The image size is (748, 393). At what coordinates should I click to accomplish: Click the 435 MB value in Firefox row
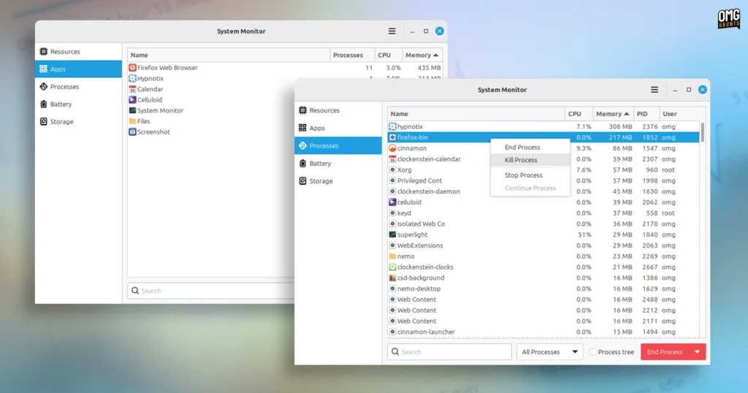pyautogui.click(x=429, y=68)
